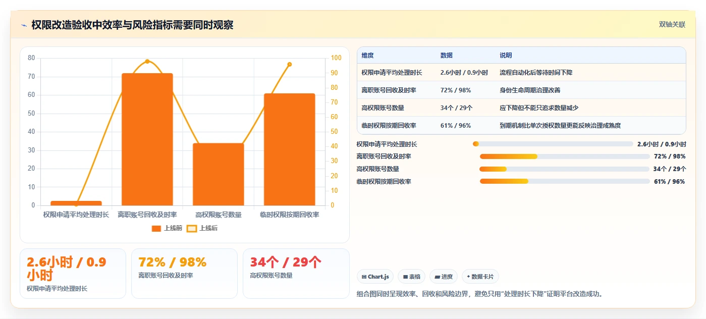Select the orange bar for 临时权限按期回收率
Screen dimensions: 706x319
[x=290, y=149]
